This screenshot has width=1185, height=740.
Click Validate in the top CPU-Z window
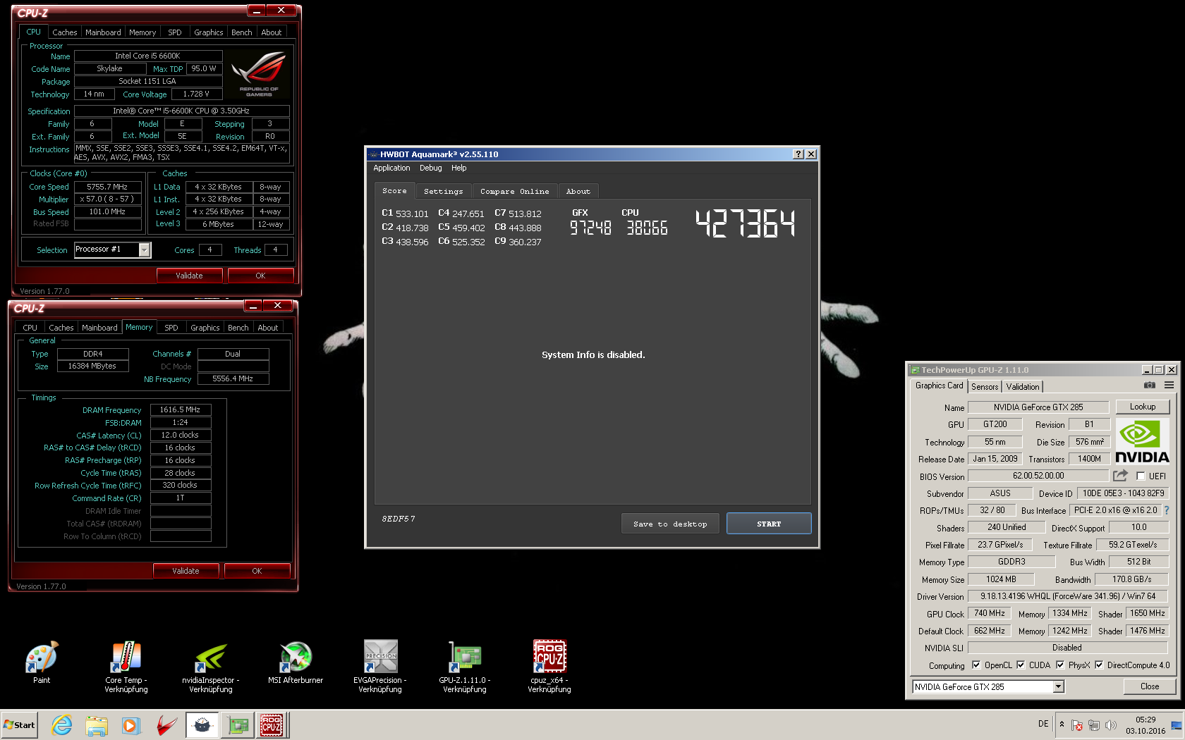[189, 276]
